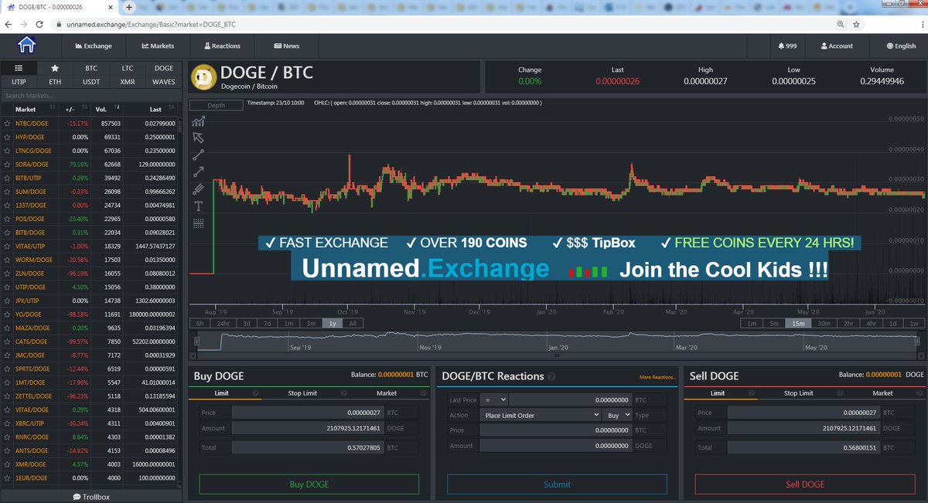This screenshot has height=503, width=928.
Task: Select the arrow line drawing tool
Action: [199, 172]
